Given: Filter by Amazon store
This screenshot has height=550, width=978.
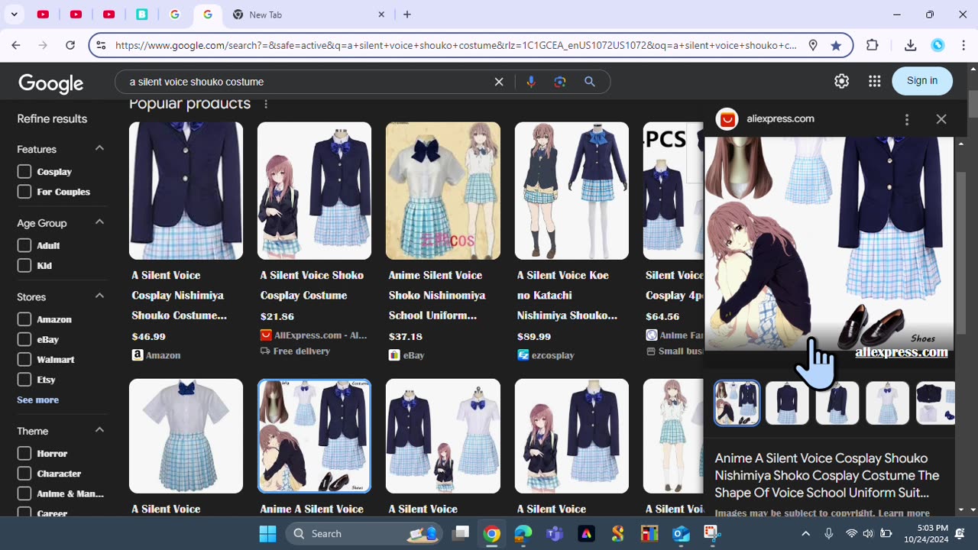Looking at the screenshot, I should (x=24, y=319).
